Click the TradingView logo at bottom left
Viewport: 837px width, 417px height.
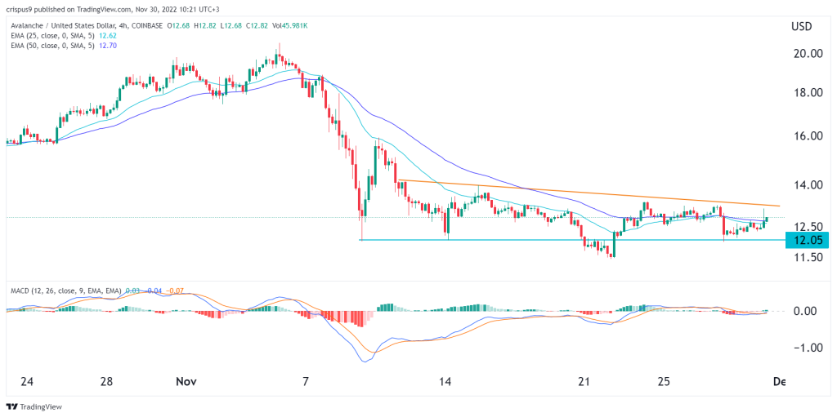point(34,406)
